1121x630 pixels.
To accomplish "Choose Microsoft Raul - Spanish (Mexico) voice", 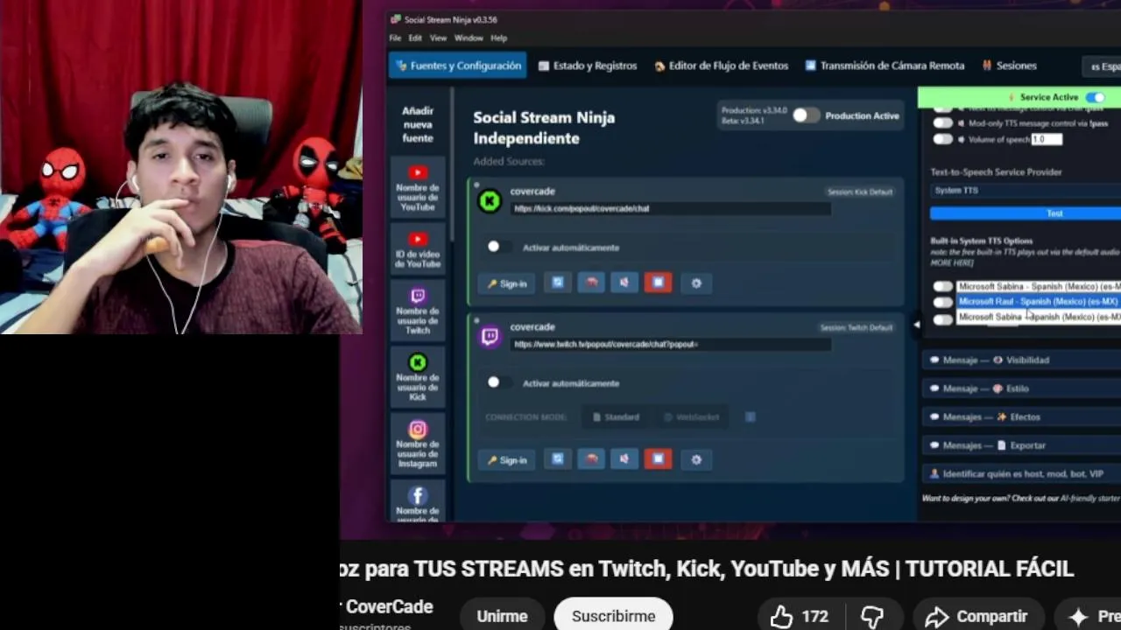I will coord(1039,301).
